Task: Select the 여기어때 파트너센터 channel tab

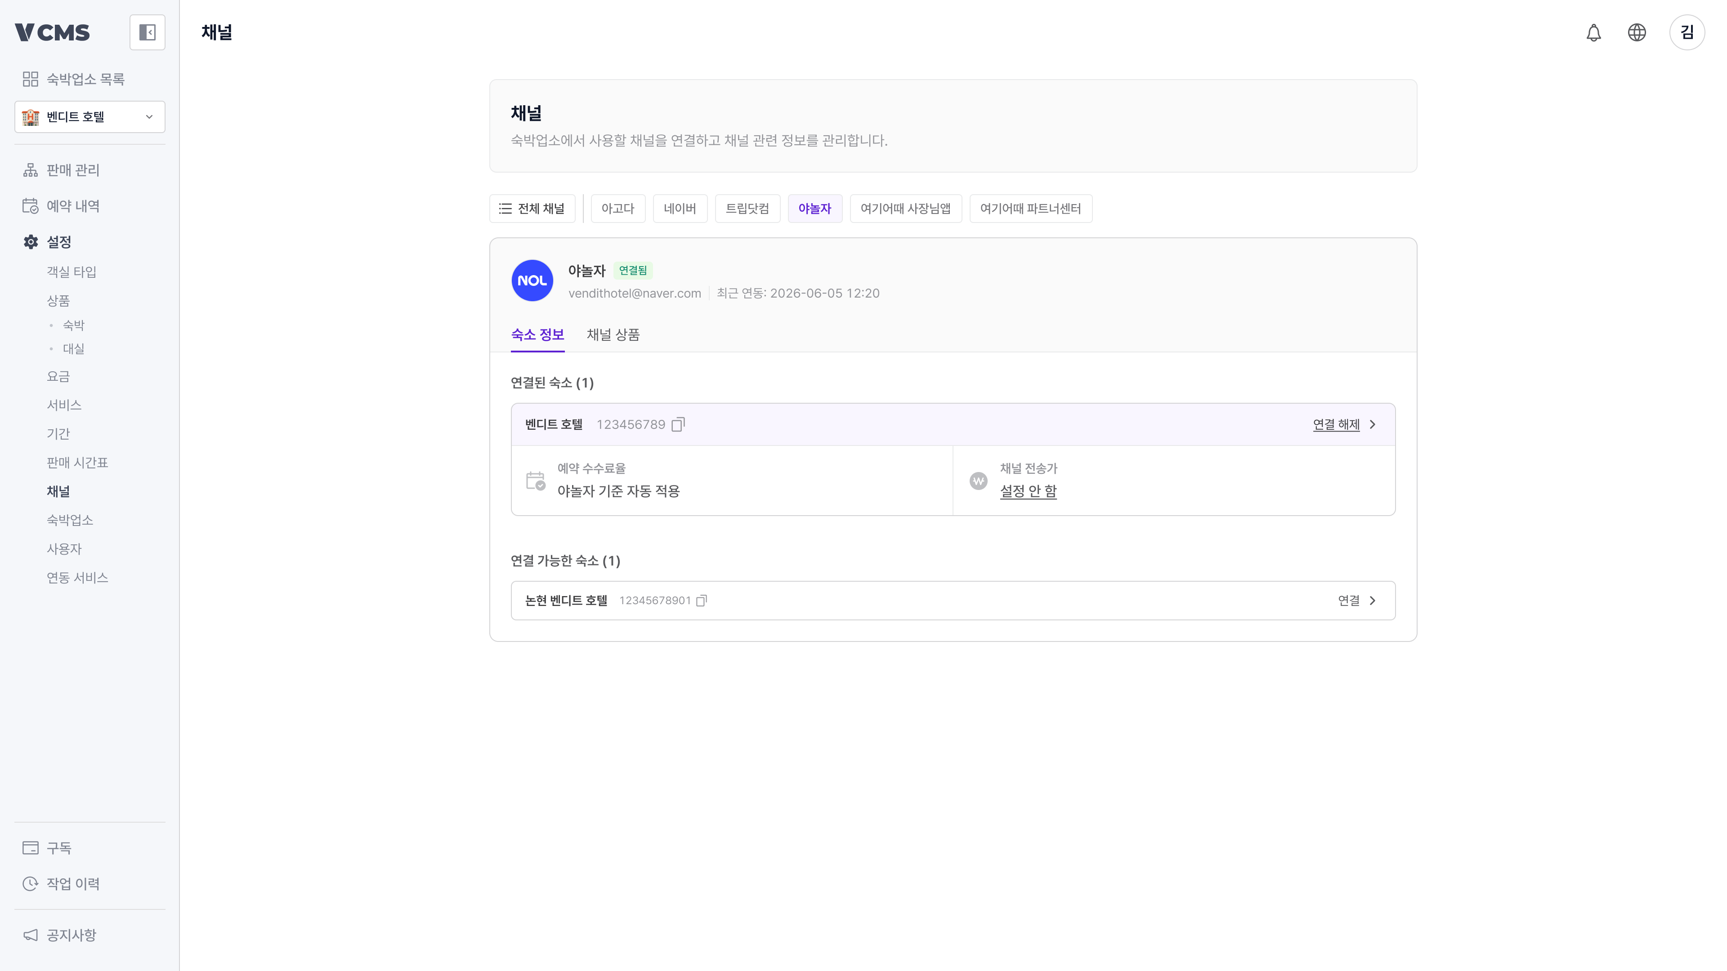Action: coord(1030,209)
